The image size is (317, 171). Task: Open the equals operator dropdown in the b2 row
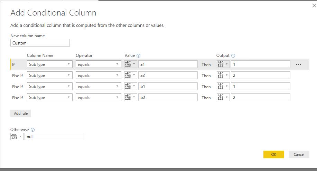[99, 97]
